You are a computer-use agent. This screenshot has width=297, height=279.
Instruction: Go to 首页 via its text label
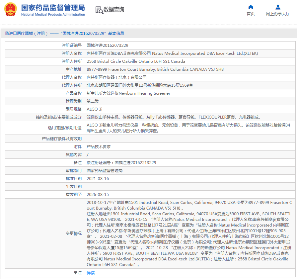click(251, 14)
